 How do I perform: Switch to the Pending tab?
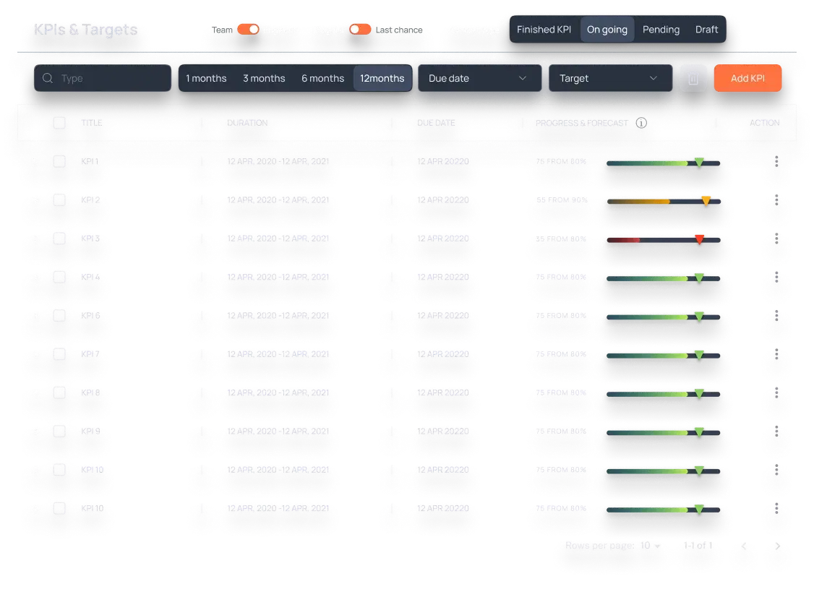[661, 30]
